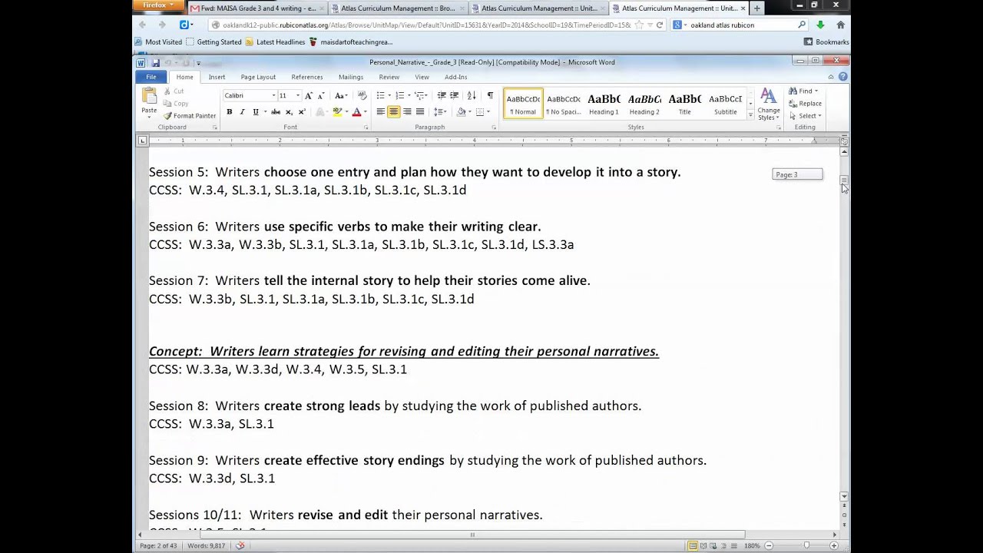Open line spacing dropdown

(x=439, y=112)
